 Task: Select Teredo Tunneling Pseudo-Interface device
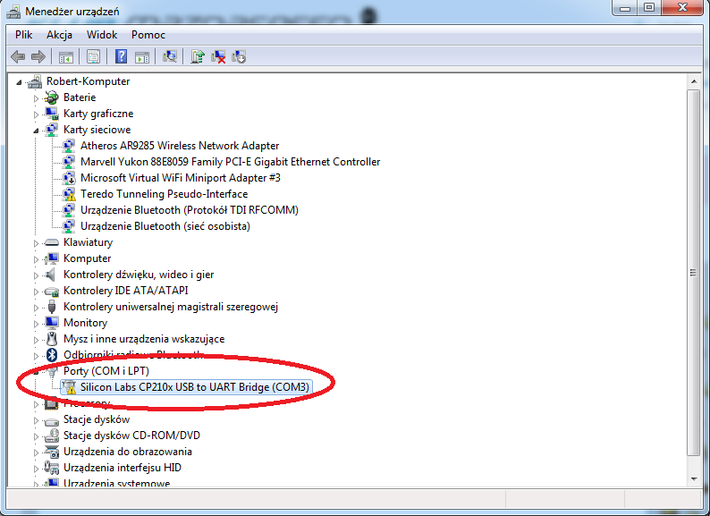(x=164, y=194)
